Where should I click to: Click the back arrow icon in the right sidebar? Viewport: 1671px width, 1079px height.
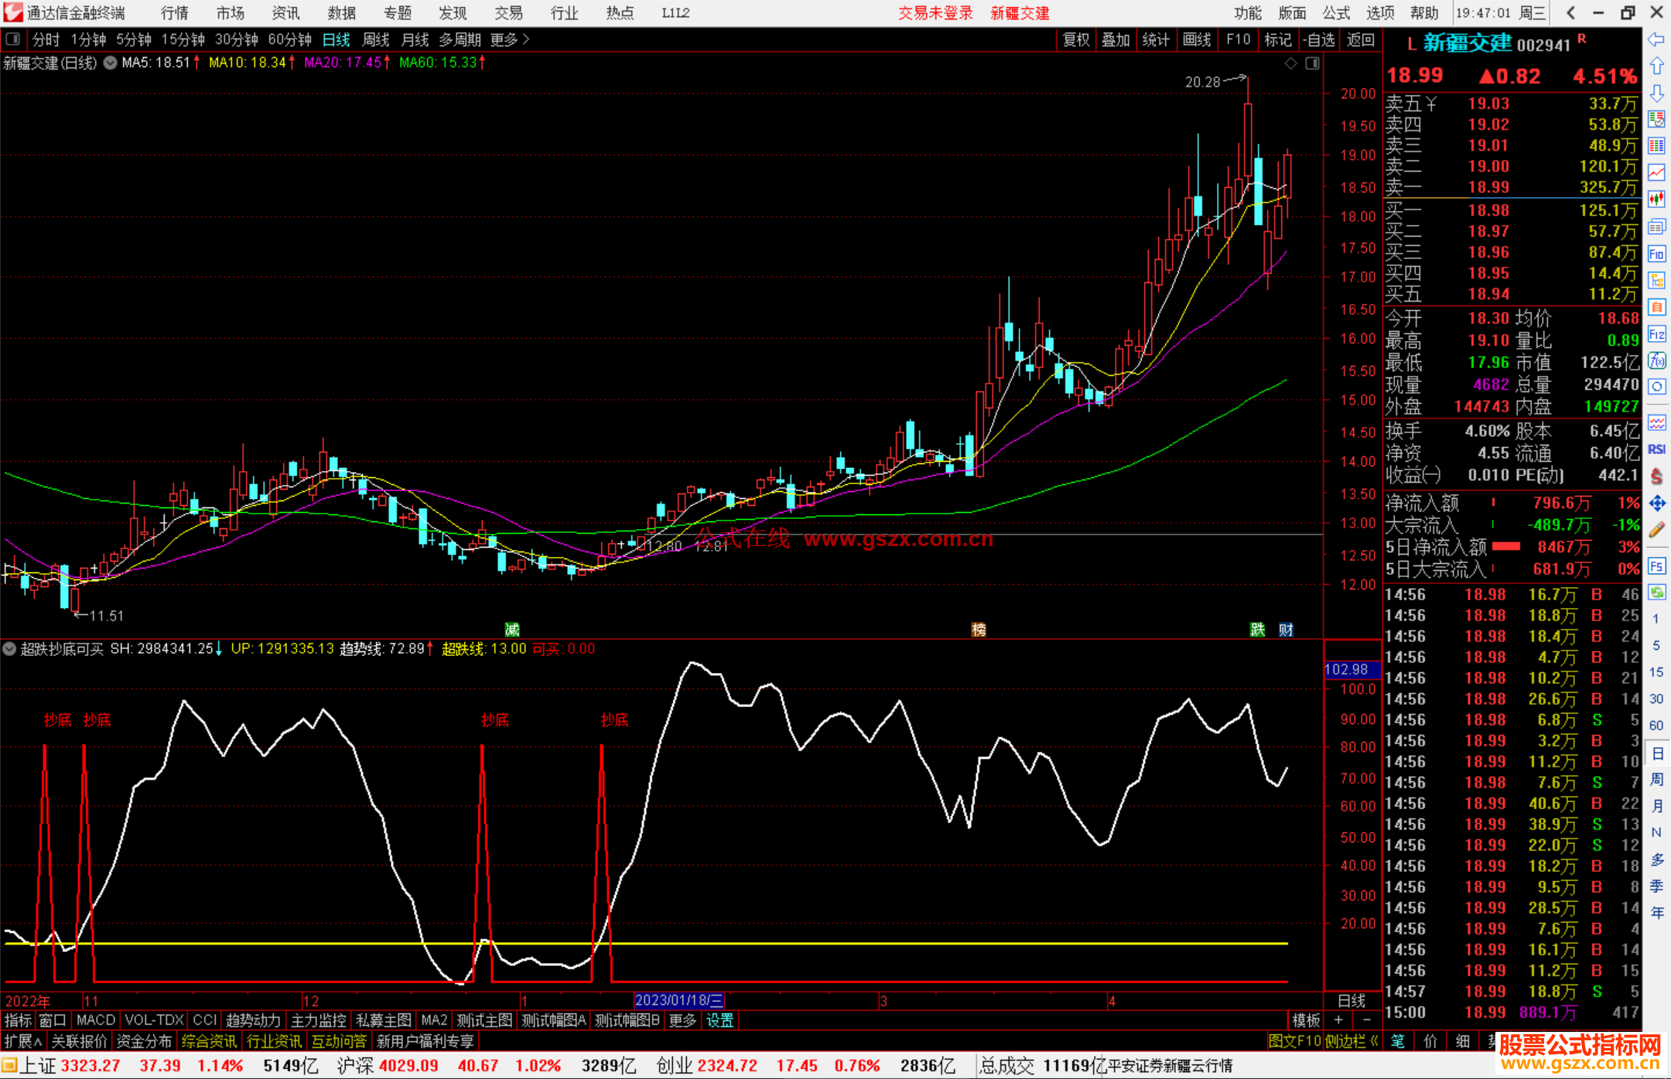pos(1656,39)
